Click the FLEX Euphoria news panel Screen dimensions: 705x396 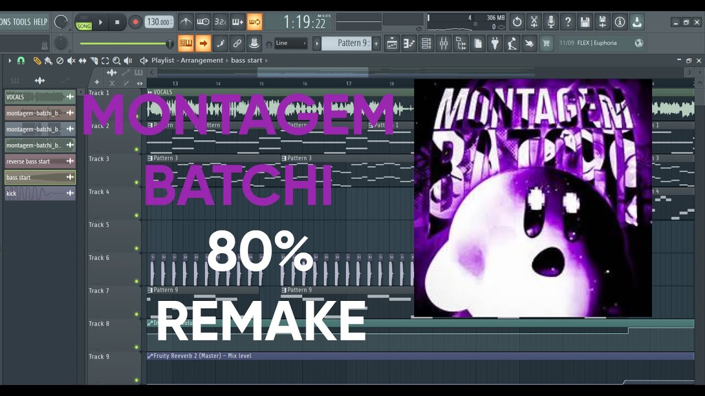pyautogui.click(x=601, y=43)
